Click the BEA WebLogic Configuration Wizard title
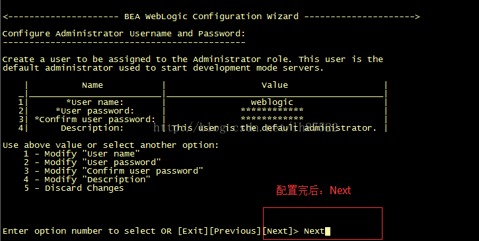This screenshot has width=479, height=241. coord(211,17)
